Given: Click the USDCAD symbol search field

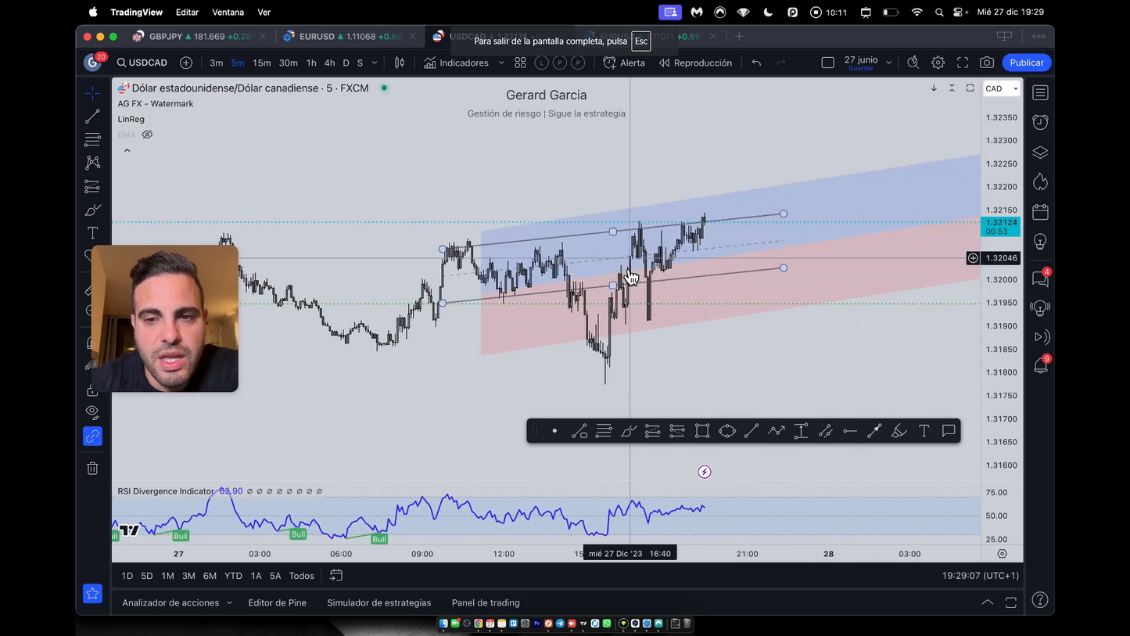Looking at the screenshot, I should [142, 63].
